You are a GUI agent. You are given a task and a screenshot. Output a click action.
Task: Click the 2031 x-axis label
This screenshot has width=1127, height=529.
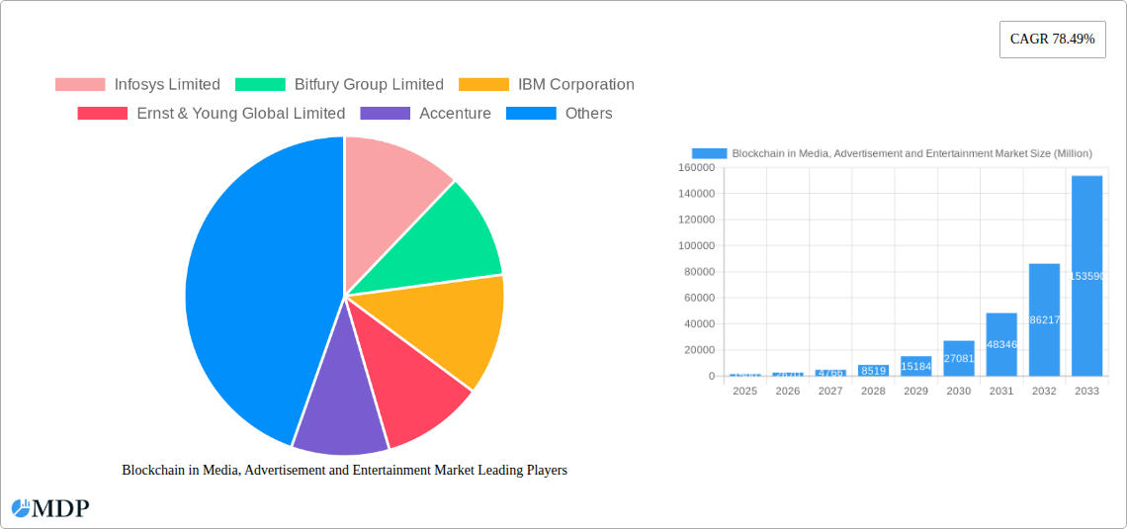point(1001,391)
